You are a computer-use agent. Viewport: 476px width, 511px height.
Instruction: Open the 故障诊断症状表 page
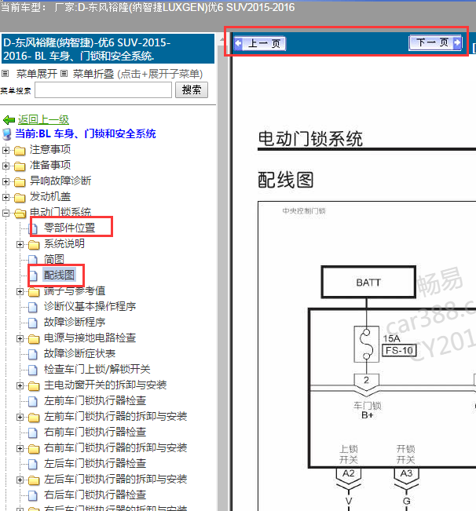(x=79, y=353)
